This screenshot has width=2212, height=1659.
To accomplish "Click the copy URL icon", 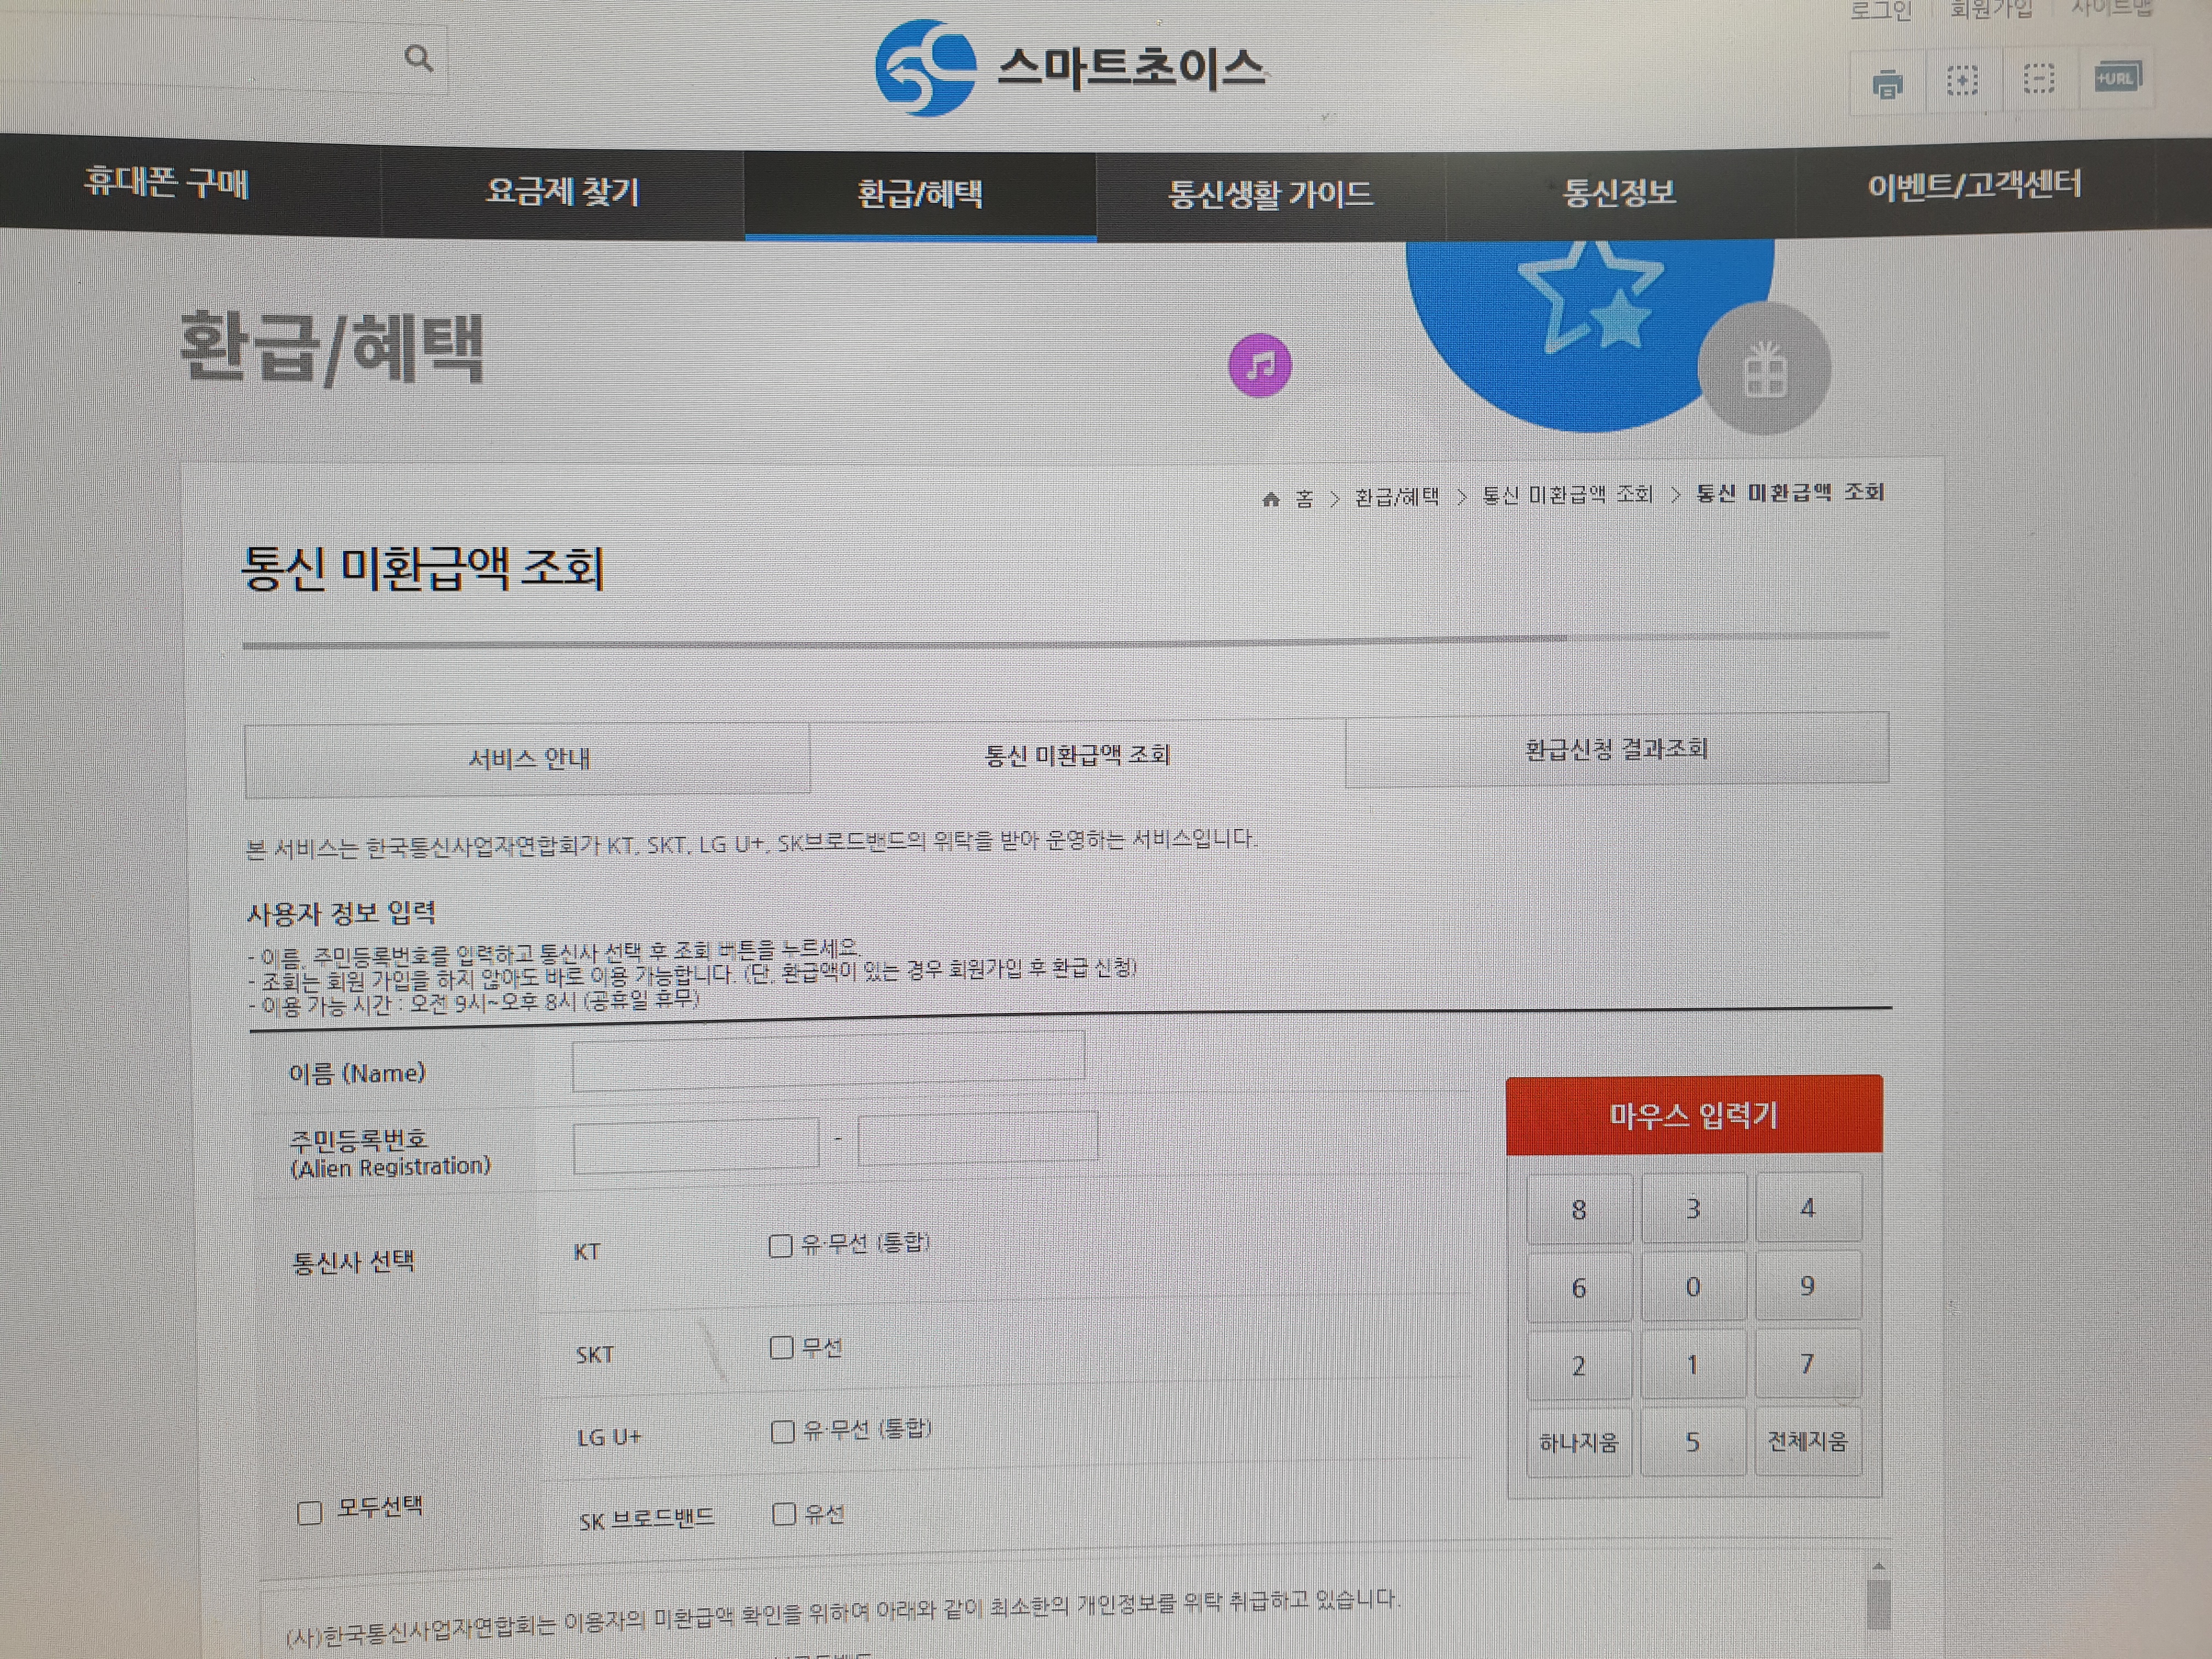I will click(2116, 78).
